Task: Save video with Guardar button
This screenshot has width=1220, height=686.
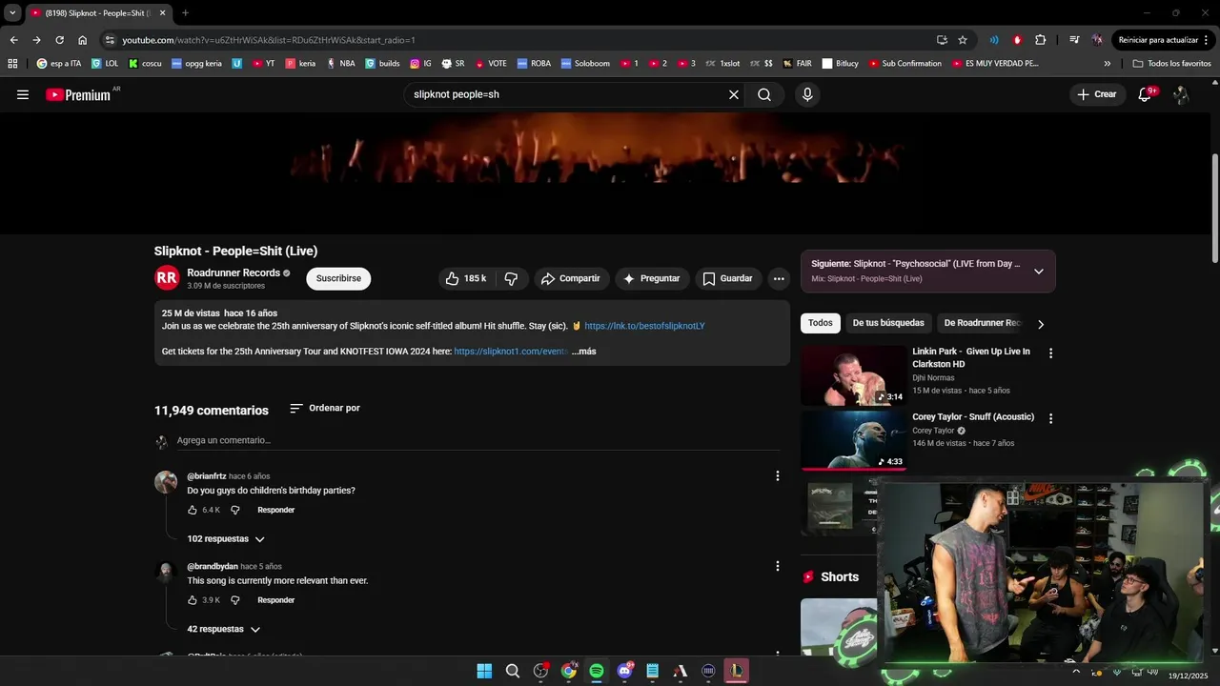Action: (x=728, y=278)
